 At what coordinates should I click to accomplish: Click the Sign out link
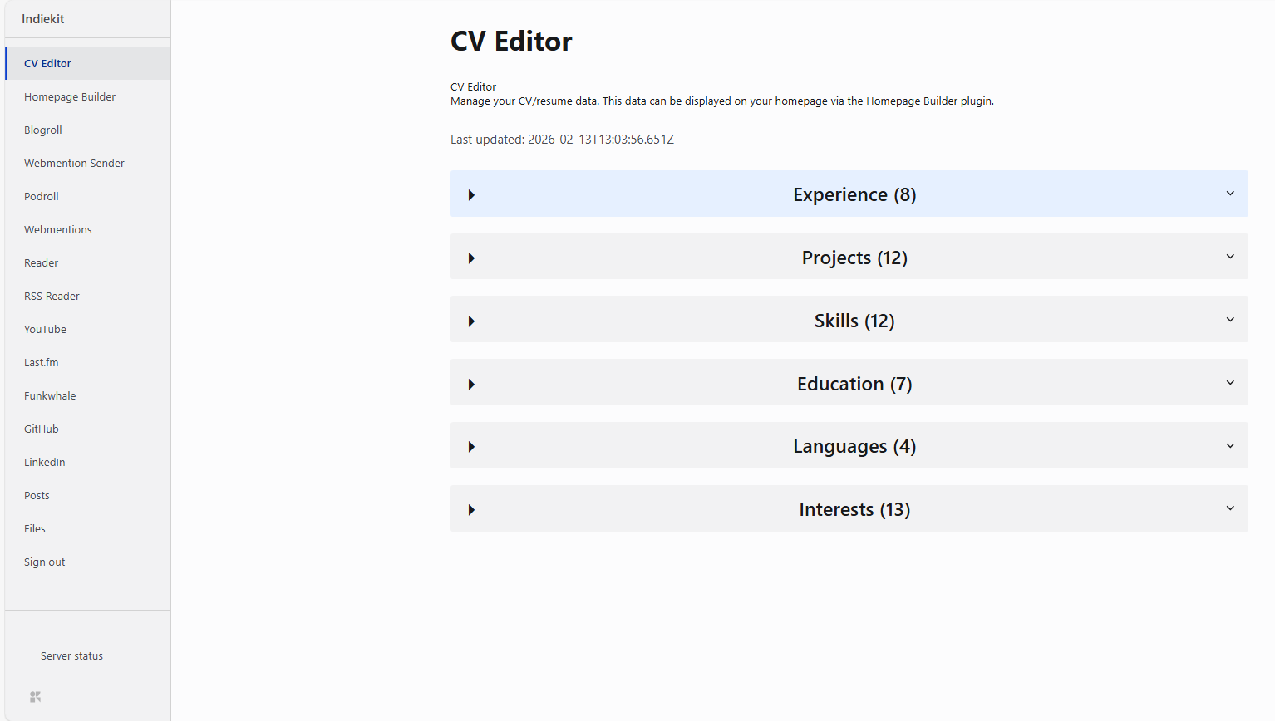(45, 562)
